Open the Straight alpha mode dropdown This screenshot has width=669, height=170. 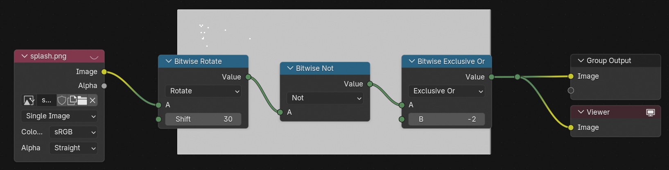[73, 148]
